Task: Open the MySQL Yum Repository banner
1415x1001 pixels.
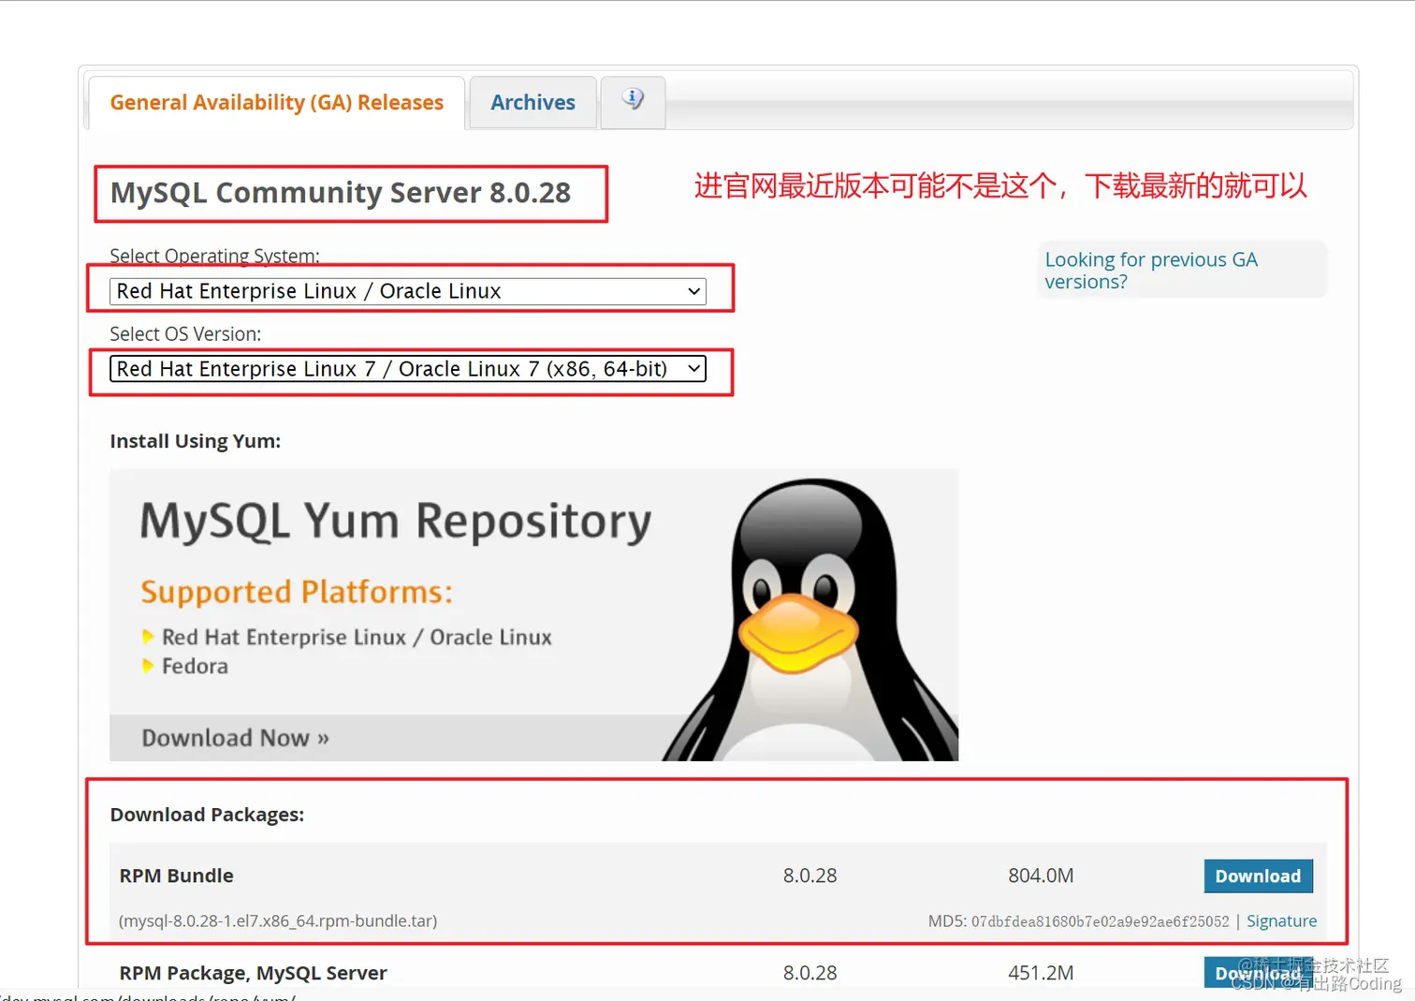Action: (x=533, y=614)
